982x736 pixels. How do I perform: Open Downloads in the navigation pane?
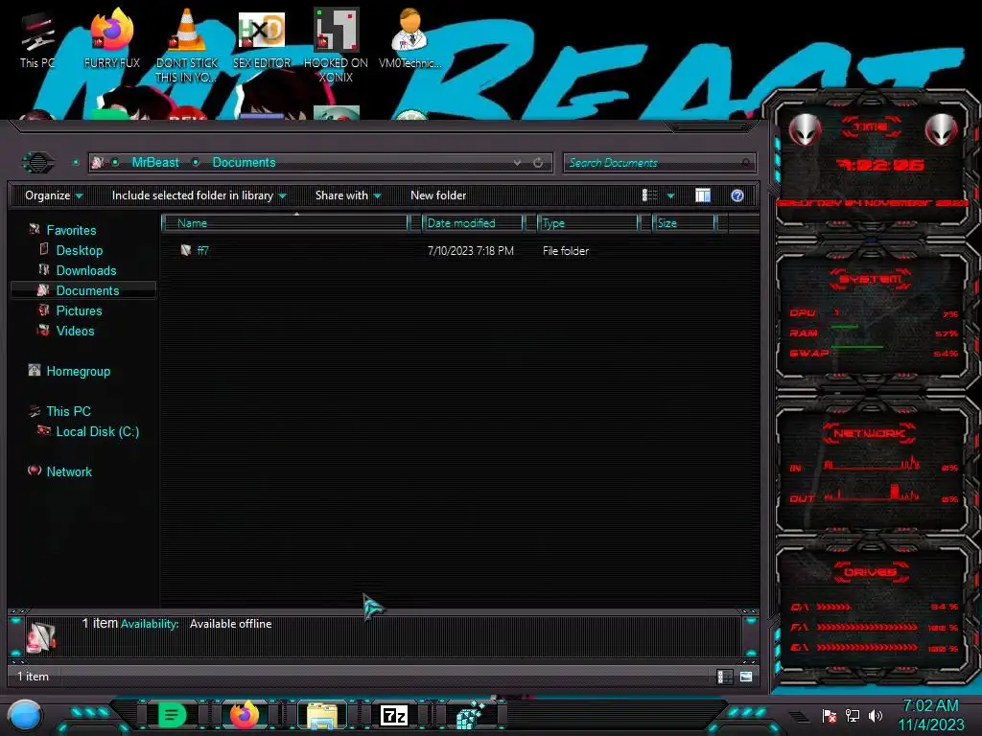pyautogui.click(x=86, y=270)
